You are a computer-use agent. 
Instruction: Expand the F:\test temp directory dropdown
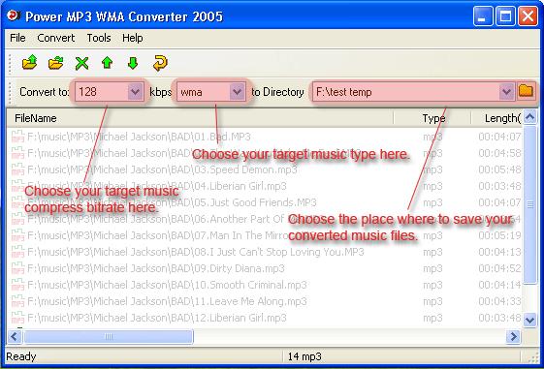coord(506,92)
